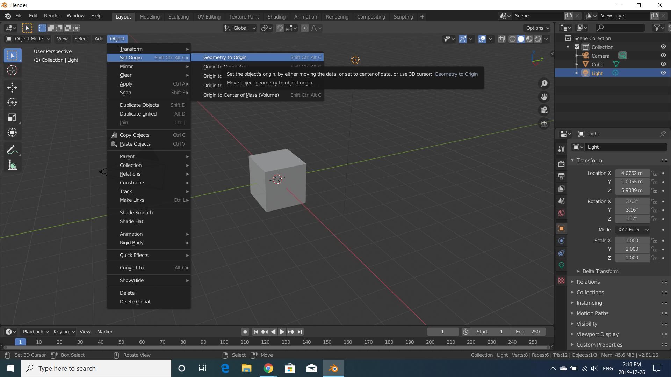This screenshot has height=377, width=671.
Task: Select the Move tool
Action: click(x=12, y=87)
